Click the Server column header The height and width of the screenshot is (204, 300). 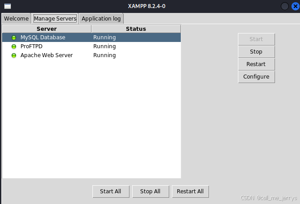47,29
